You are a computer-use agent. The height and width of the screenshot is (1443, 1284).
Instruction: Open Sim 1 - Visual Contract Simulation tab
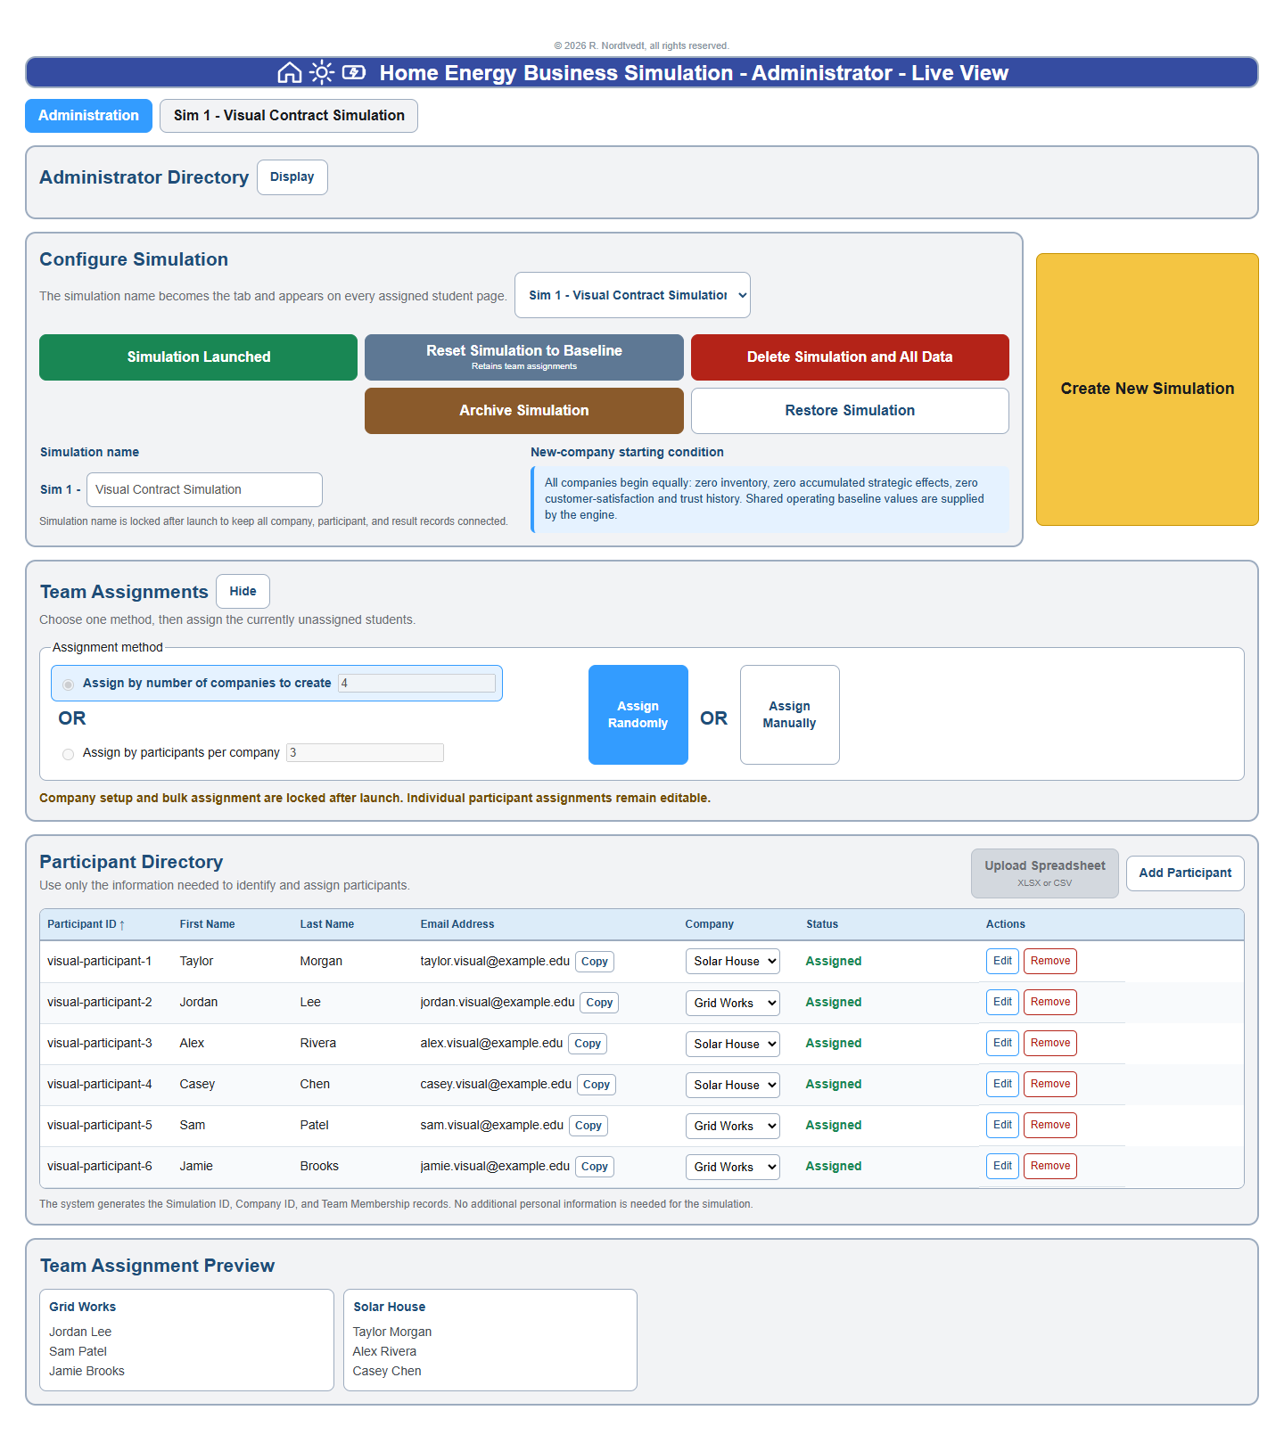[x=289, y=116]
